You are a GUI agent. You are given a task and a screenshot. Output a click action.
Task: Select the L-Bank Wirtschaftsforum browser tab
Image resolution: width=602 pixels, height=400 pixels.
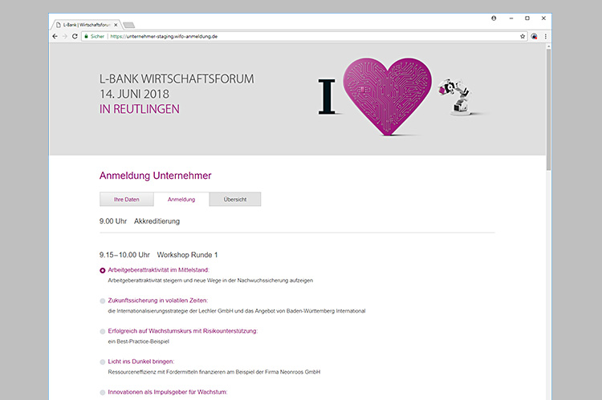[x=86, y=25]
